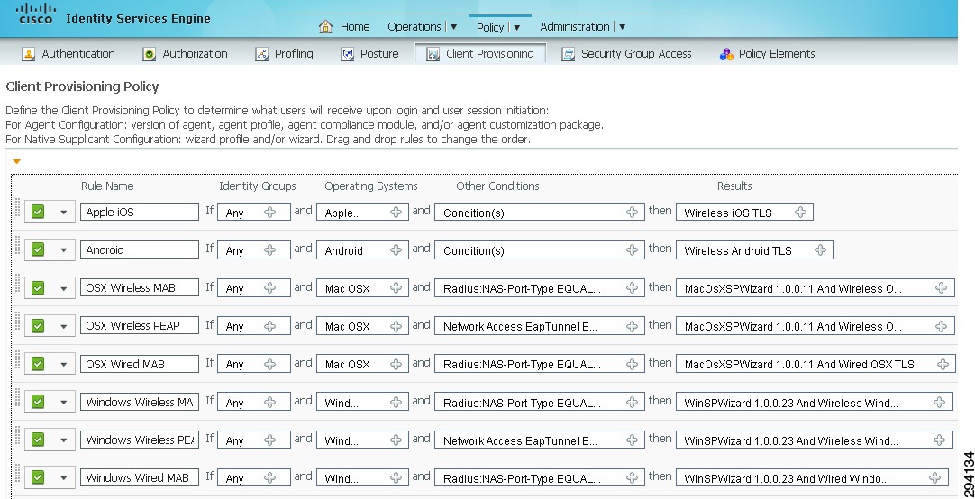975x499 pixels.
Task: Click plus icon in Windows Wireless PEA results
Action: click(x=940, y=440)
